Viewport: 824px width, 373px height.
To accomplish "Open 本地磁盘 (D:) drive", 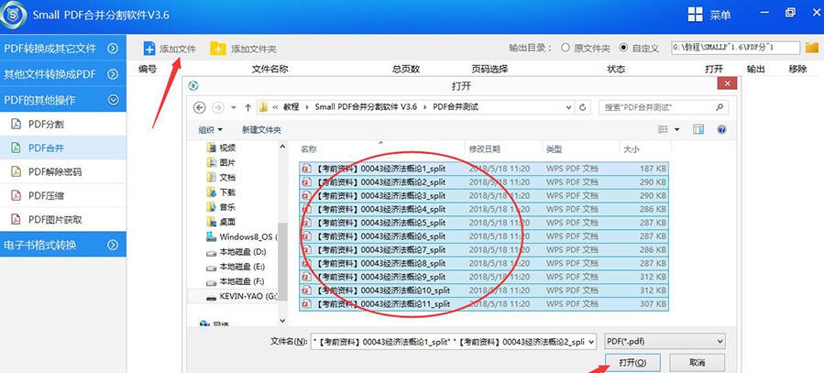I will [x=236, y=252].
